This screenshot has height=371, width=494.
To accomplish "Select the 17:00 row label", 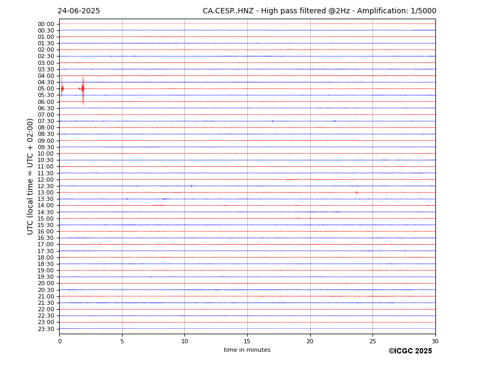I will pos(46,245).
